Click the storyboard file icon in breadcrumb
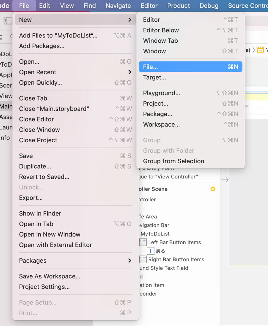268x326 pixels. pyautogui.click(x=260, y=50)
